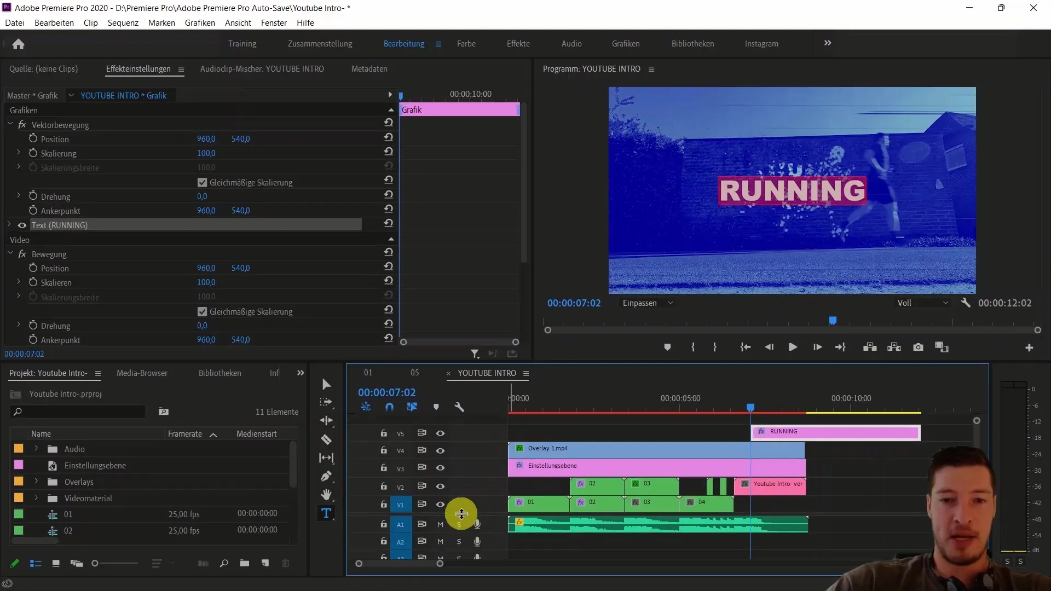Open the Einpassen zoom level dropdown

[x=647, y=303]
